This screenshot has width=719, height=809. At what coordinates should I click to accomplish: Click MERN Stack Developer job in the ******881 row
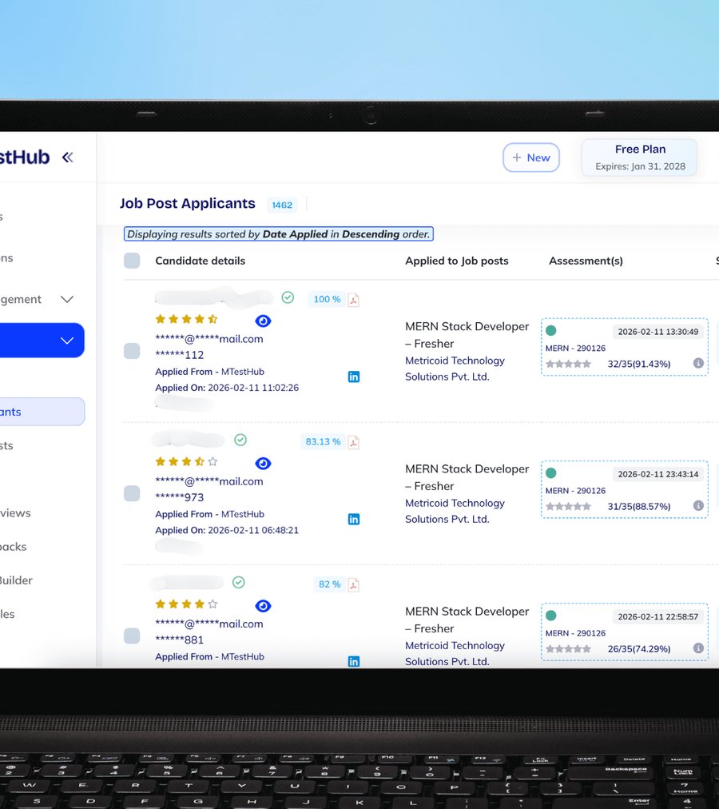coord(467,620)
